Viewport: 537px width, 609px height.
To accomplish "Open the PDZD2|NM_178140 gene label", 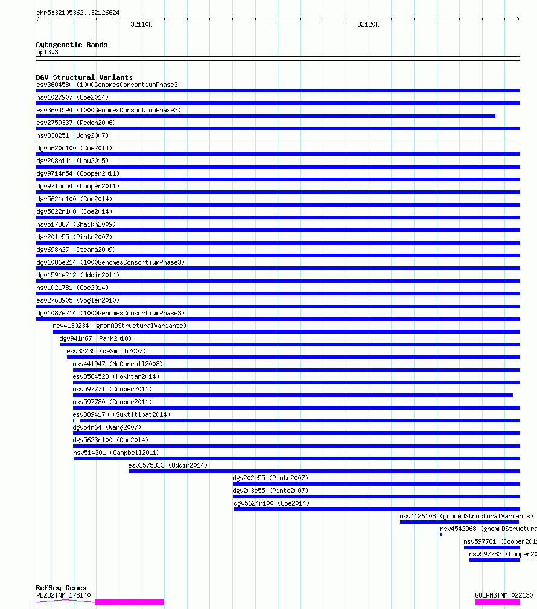I will (63, 596).
